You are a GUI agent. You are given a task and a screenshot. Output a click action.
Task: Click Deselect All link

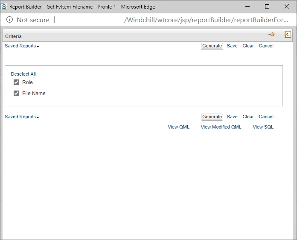23,74
